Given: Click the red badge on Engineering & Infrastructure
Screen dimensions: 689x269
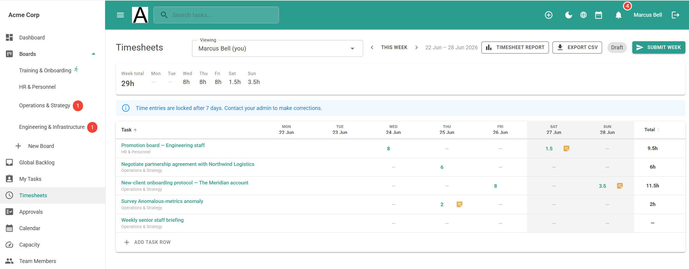Looking at the screenshot, I should coord(92,127).
